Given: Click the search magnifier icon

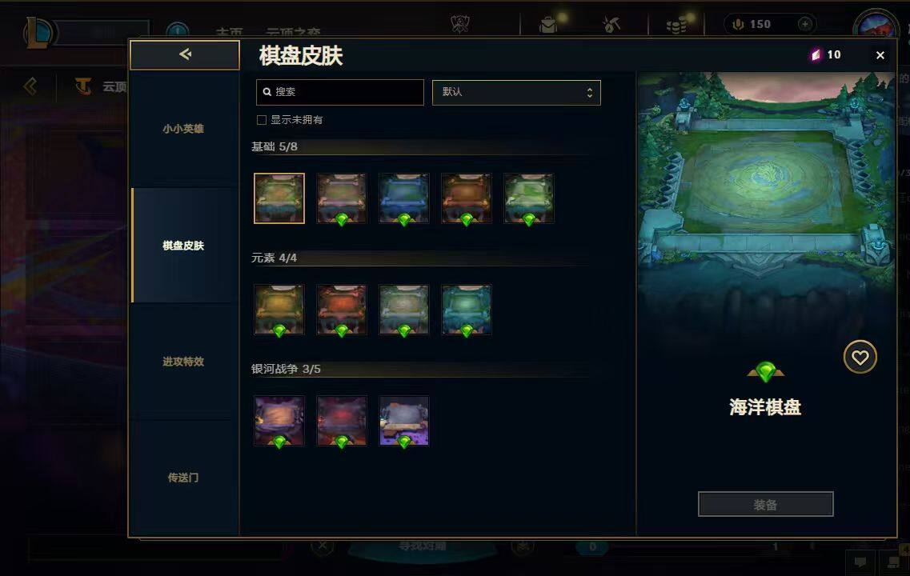Looking at the screenshot, I should click(x=267, y=92).
